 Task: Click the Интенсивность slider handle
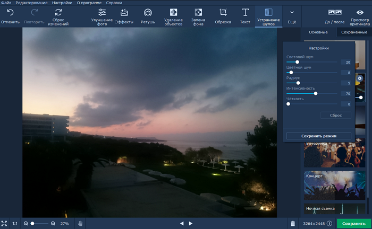316,93
